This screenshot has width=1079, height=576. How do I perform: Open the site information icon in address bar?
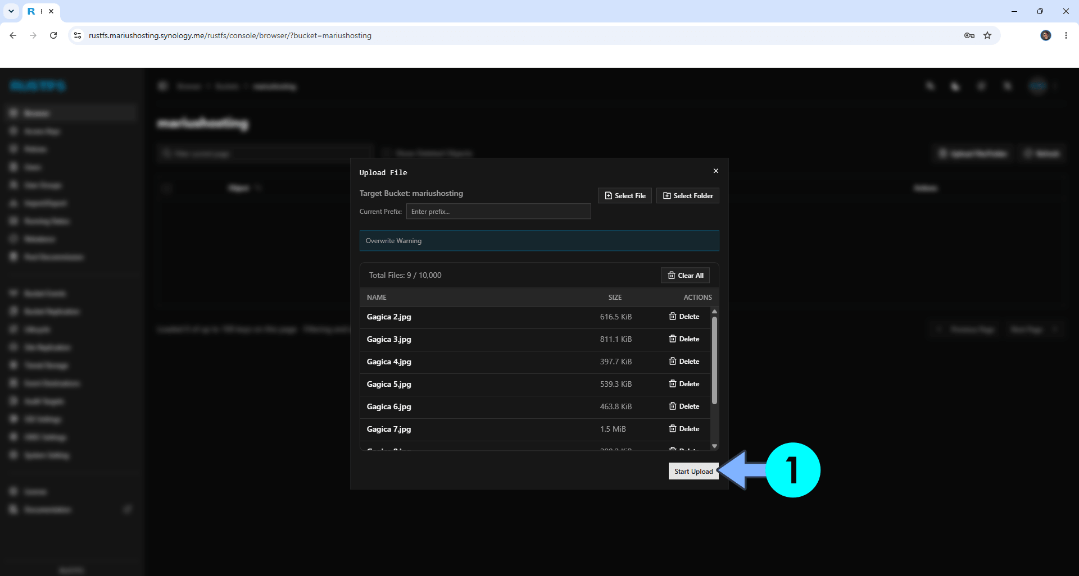(78, 35)
